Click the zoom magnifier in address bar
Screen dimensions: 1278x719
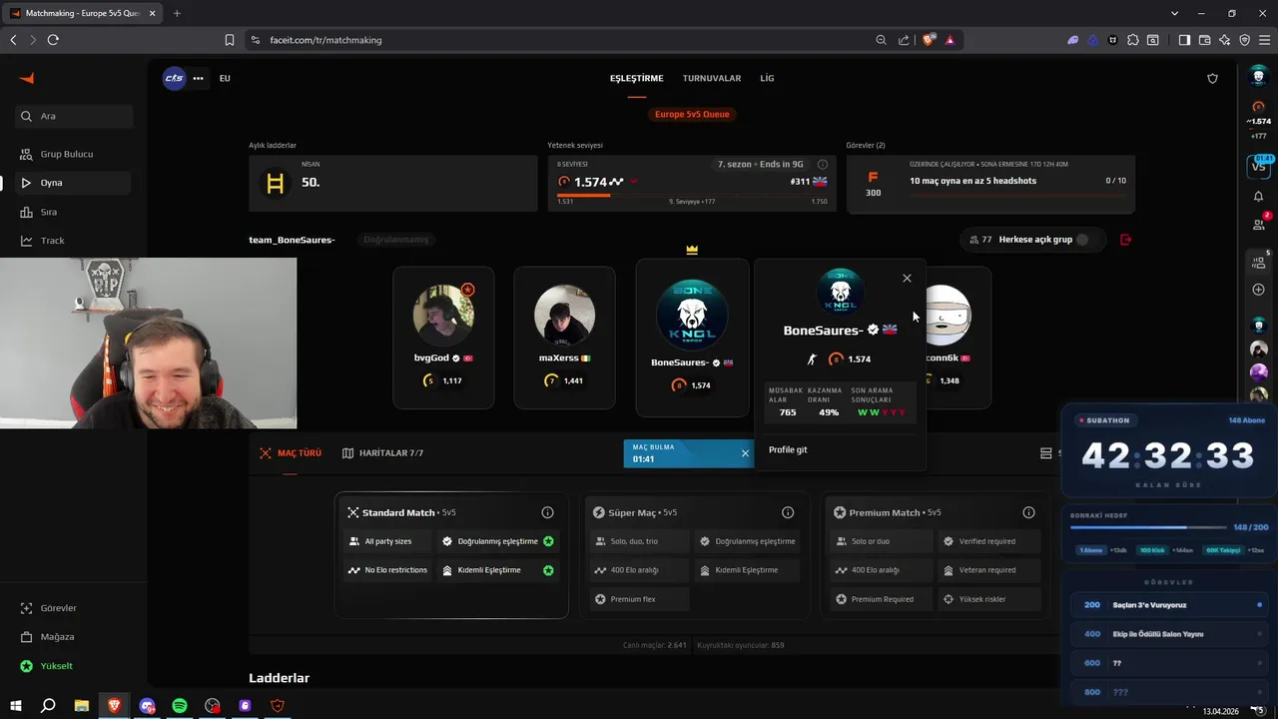click(x=881, y=40)
